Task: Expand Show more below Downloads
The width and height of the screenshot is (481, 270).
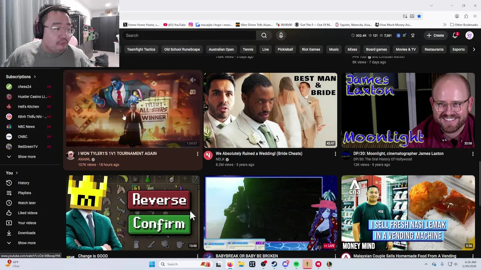Action: (x=30, y=243)
